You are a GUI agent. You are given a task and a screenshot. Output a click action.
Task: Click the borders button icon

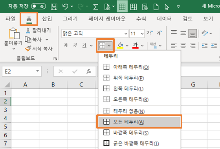point(102,46)
